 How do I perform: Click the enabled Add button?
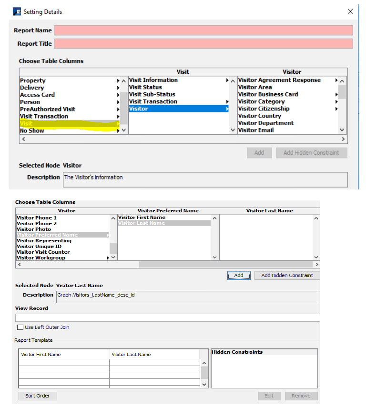239,276
